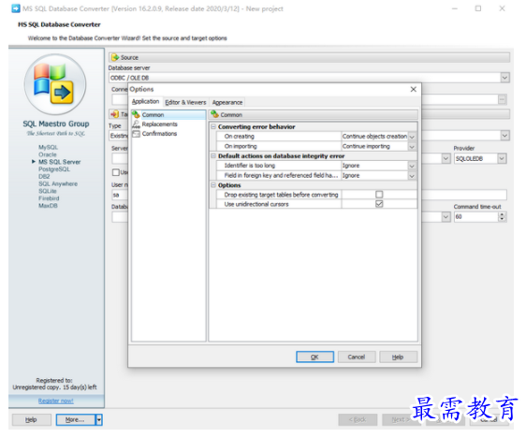The width and height of the screenshot is (526, 438).
Task: Switch to the Application tab
Action: (145, 102)
